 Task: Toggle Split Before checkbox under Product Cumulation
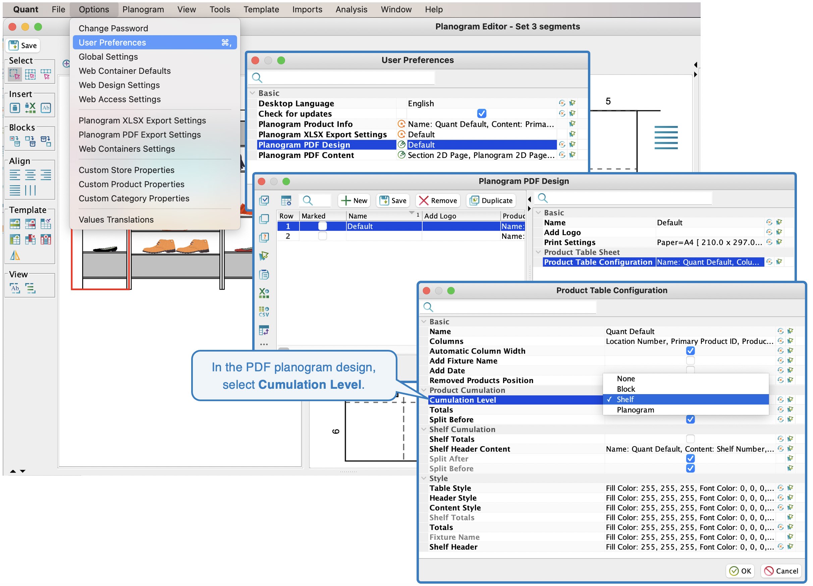(x=690, y=419)
